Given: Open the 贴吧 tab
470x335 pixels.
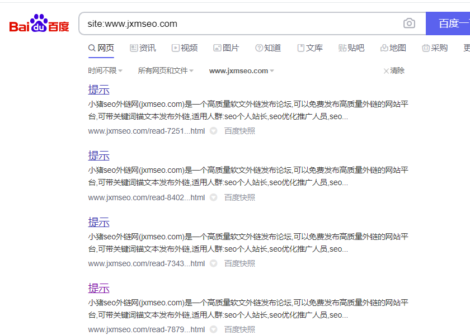Looking at the screenshot, I should tap(351, 48).
